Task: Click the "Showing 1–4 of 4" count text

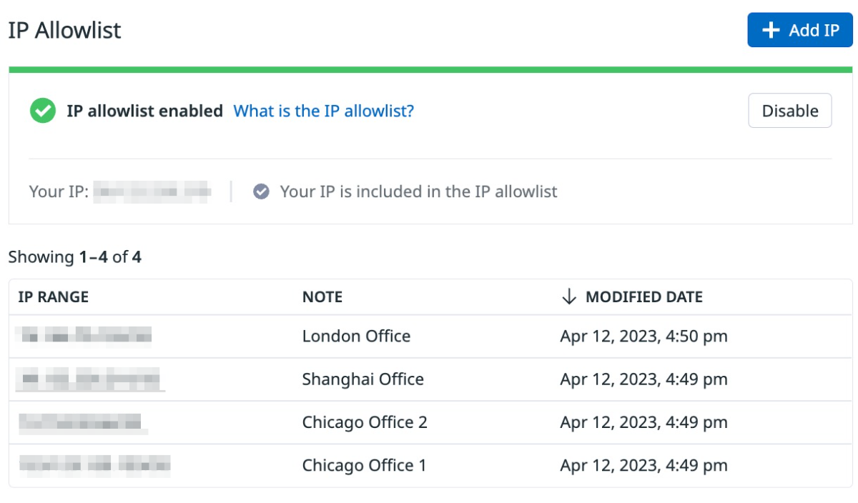Action: pos(75,257)
